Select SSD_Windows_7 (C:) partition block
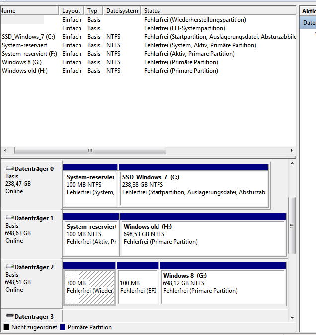 point(193,185)
